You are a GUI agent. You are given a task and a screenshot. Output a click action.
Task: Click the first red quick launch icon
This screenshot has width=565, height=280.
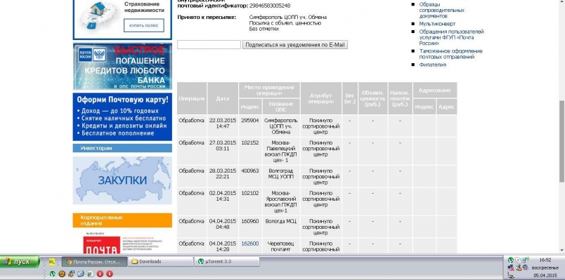pos(100,274)
